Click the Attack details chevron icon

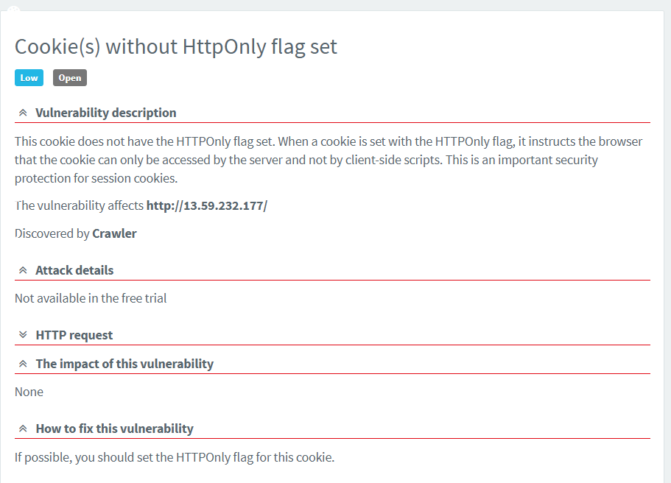[x=23, y=271]
